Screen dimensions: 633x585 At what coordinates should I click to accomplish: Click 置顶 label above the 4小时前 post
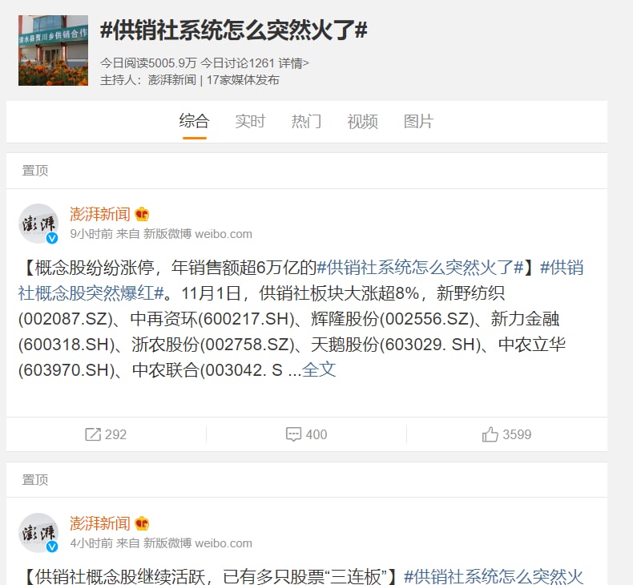tap(35, 480)
